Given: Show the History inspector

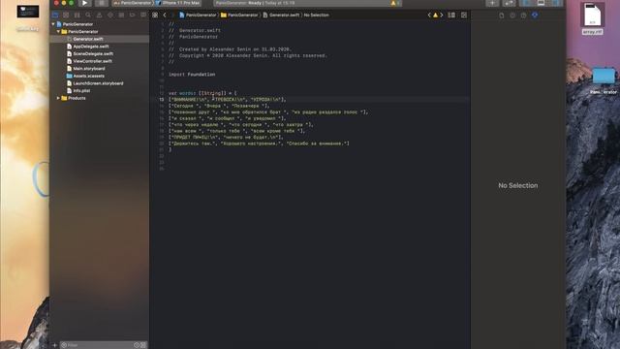Looking at the screenshot, I should coord(512,16).
